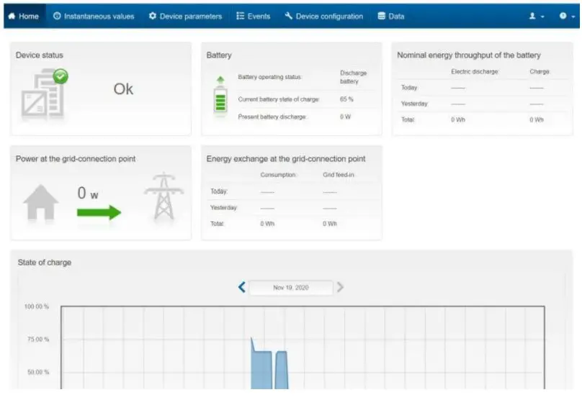Click total consumption '0 Wh' value
Viewport: 582px width, 400px height.
pos(267,224)
